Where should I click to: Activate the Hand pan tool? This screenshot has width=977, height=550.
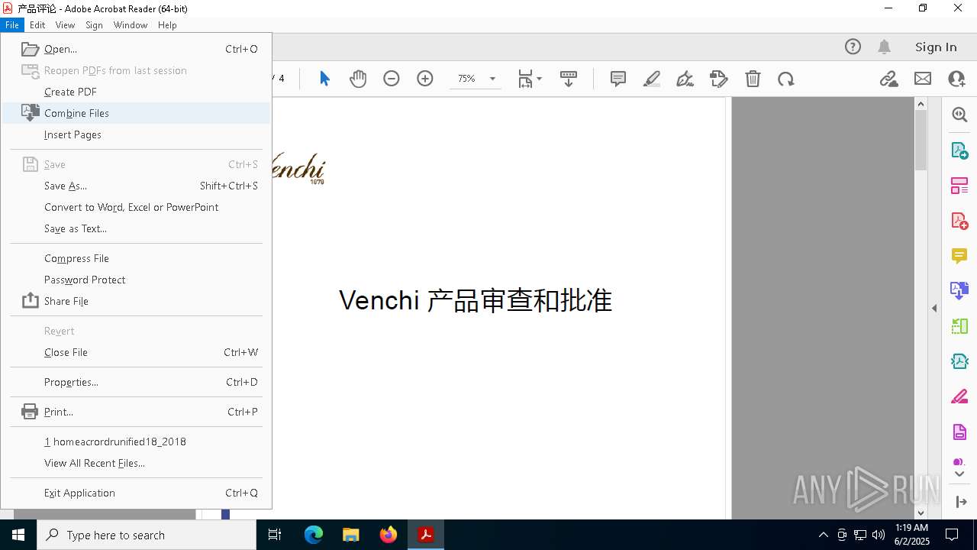click(x=358, y=79)
